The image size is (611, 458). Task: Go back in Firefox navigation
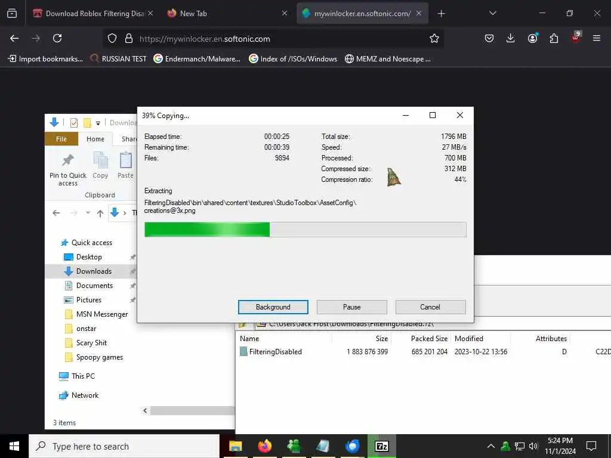coord(14,38)
